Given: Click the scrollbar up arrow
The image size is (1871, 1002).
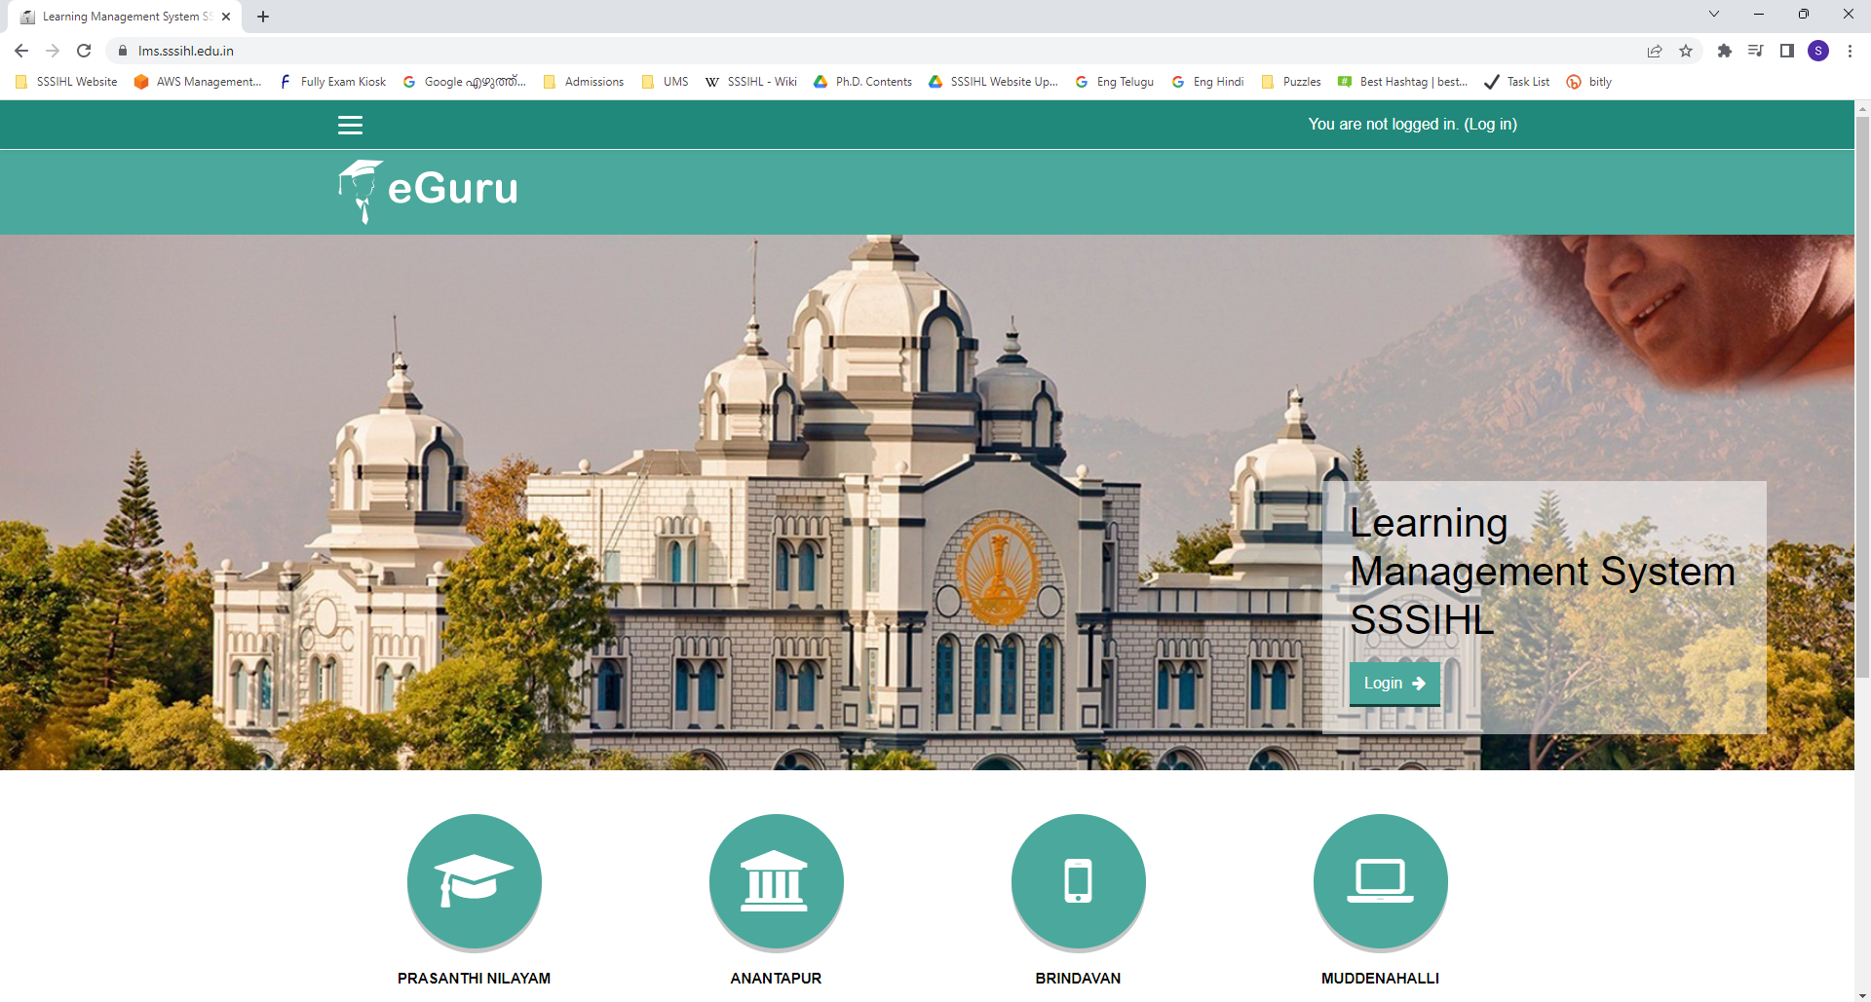Looking at the screenshot, I should 1862,107.
